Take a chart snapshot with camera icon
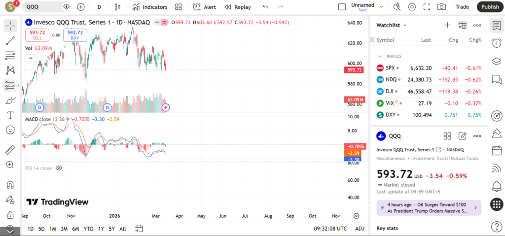The width and height of the screenshot is (505, 236). (441, 7)
